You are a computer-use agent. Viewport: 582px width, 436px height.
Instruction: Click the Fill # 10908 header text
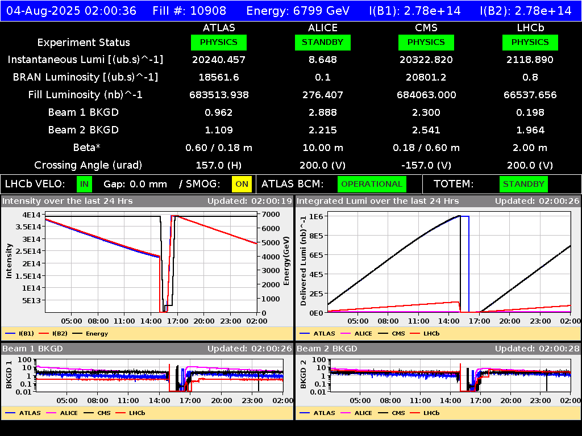189,10
